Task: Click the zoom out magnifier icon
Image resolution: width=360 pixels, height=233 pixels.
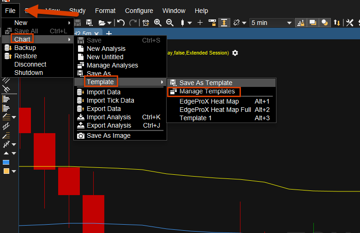Action: click(x=169, y=23)
